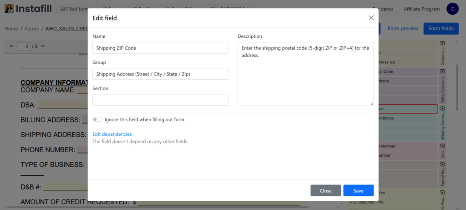Switch to the Form preview tab
Viewport: 466px width, 210px height.
pos(403,28)
